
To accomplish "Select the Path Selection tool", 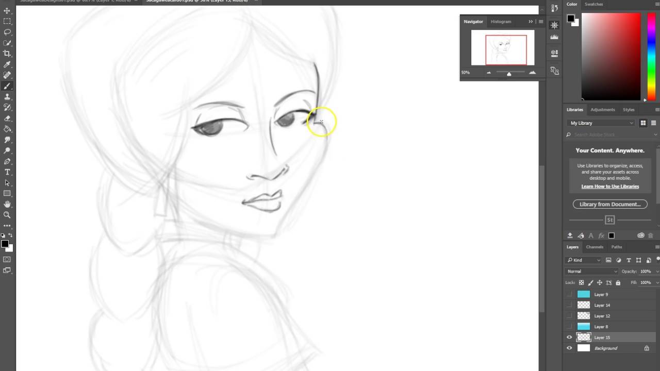I will point(7,183).
